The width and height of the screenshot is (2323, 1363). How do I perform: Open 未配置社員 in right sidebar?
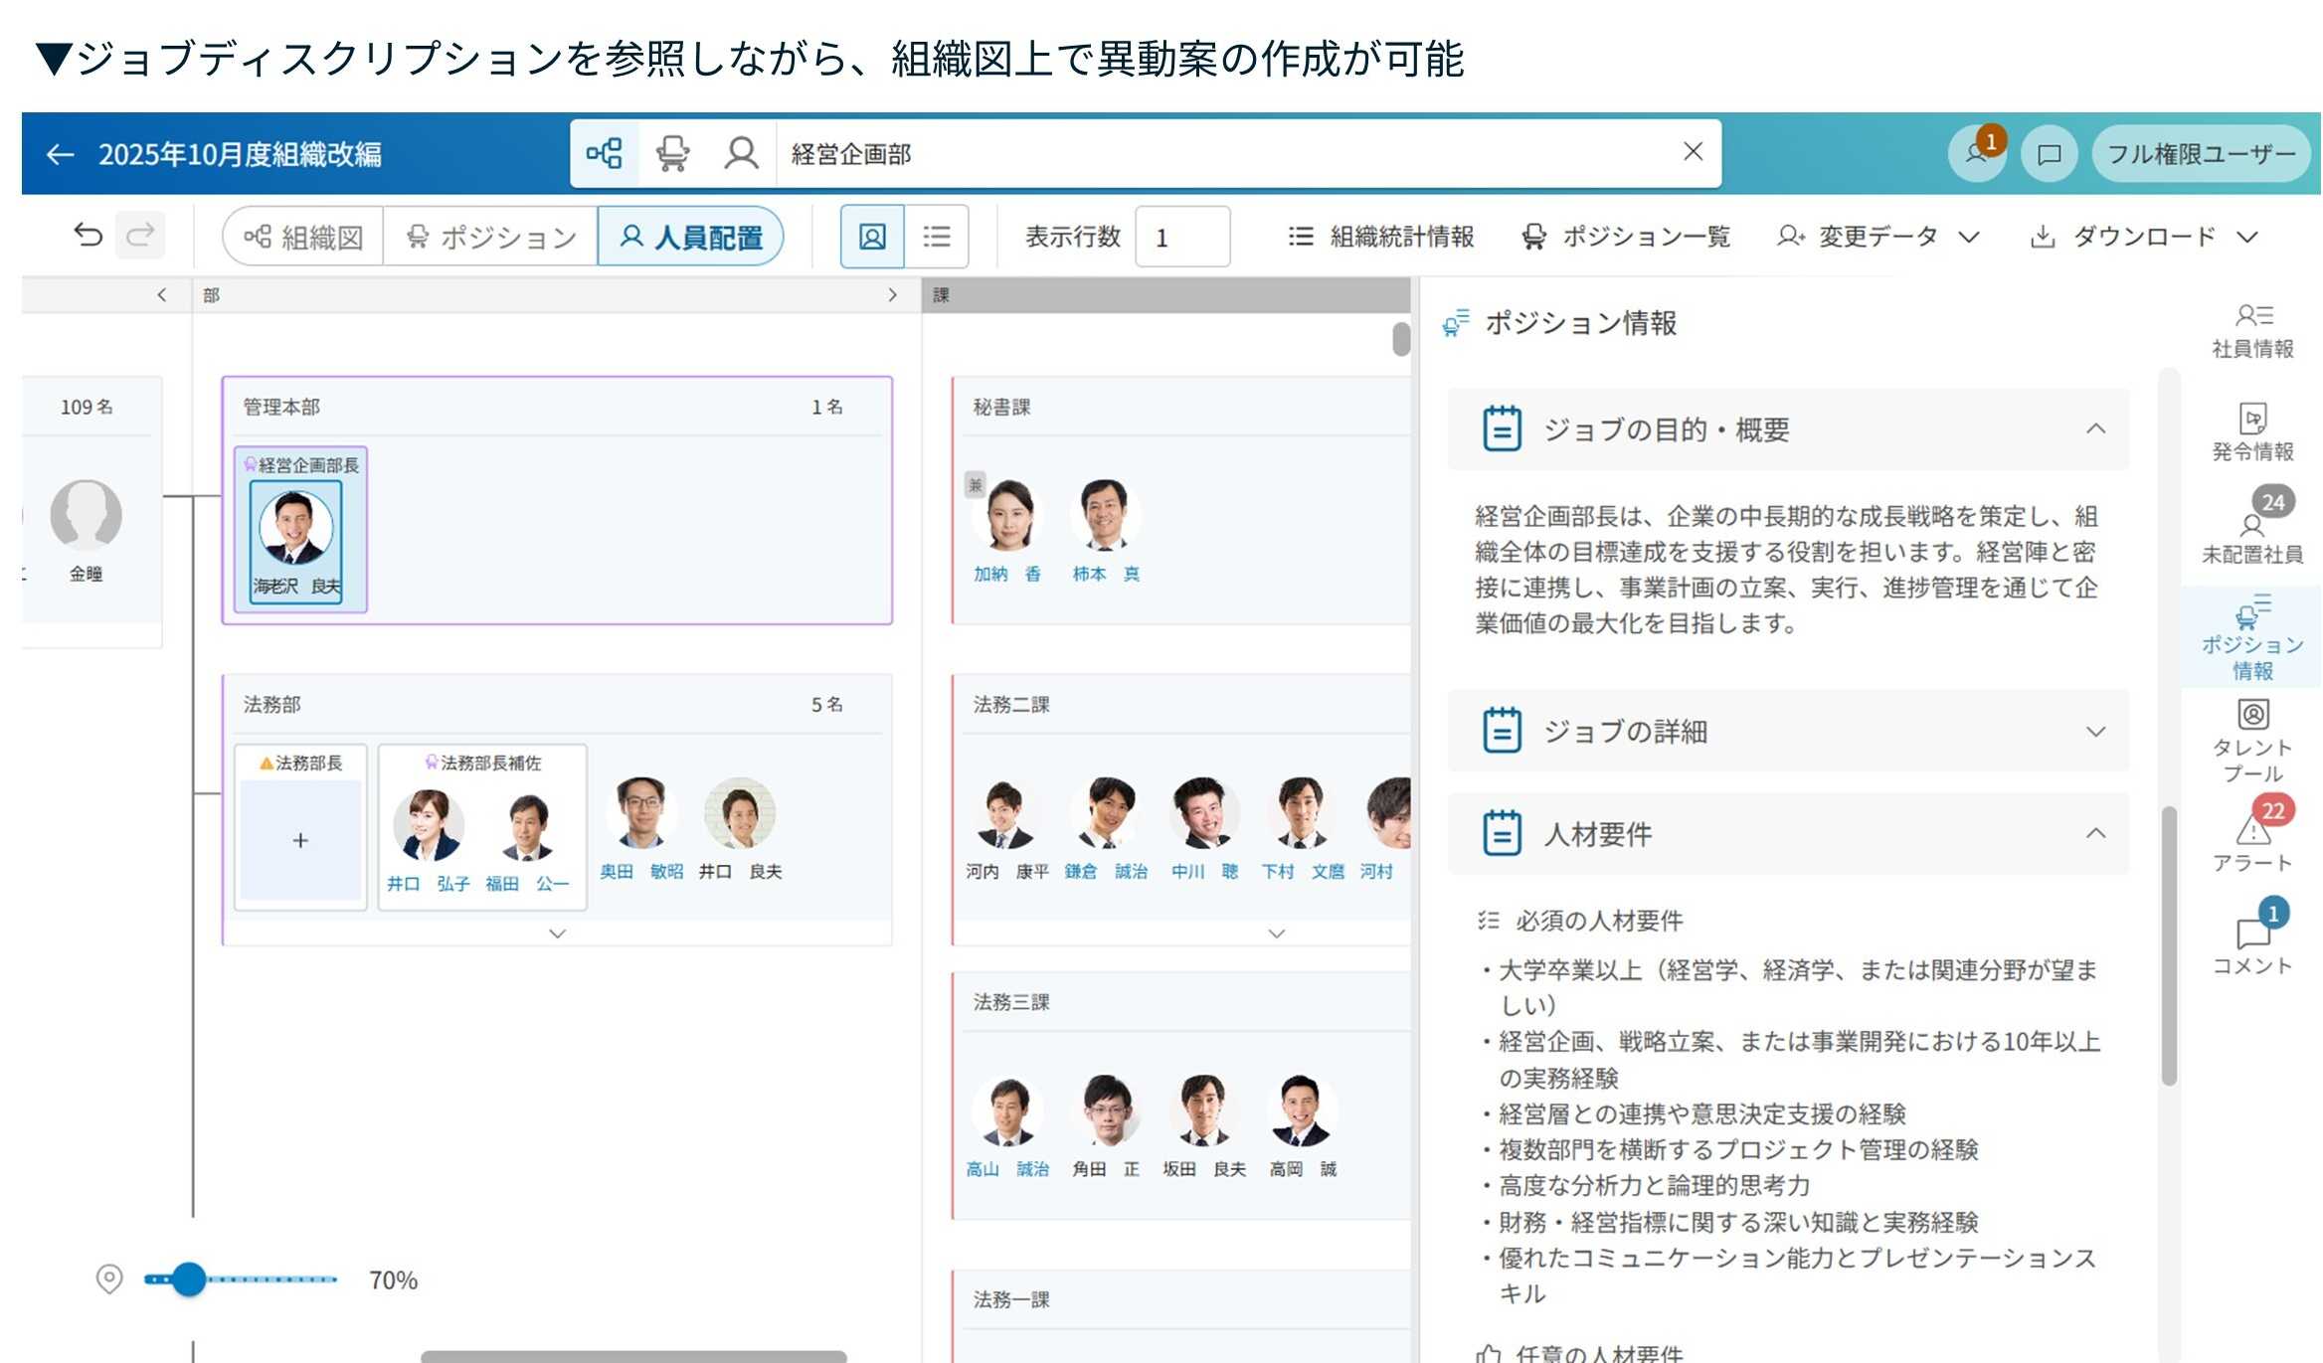[2252, 534]
